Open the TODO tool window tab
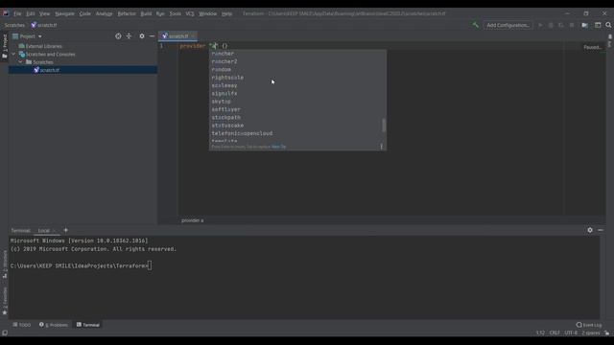614x345 pixels. pyautogui.click(x=22, y=325)
